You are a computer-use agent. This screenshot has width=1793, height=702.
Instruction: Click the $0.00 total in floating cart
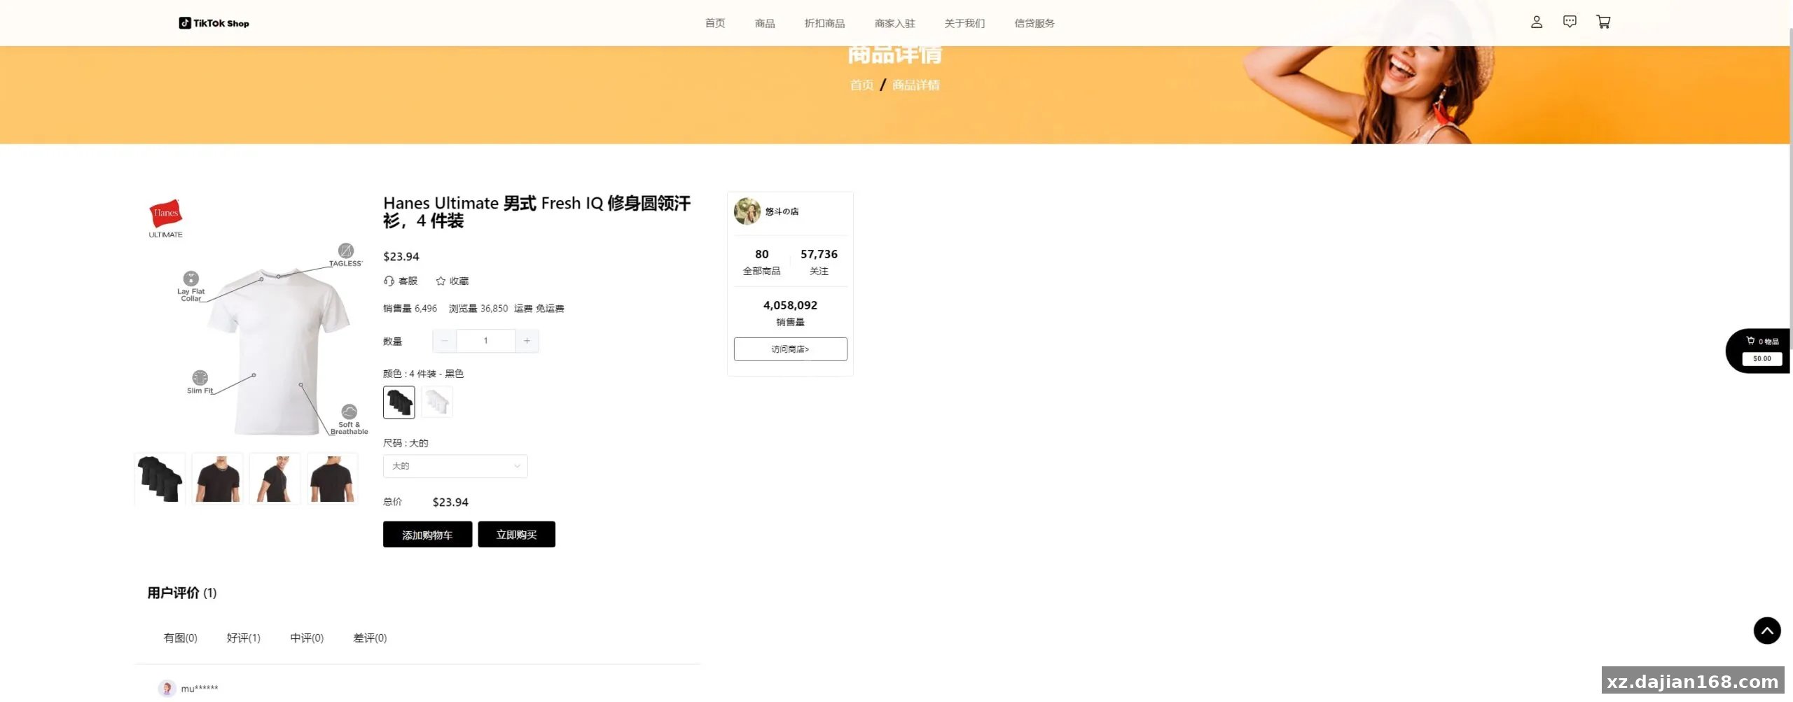click(x=1761, y=358)
